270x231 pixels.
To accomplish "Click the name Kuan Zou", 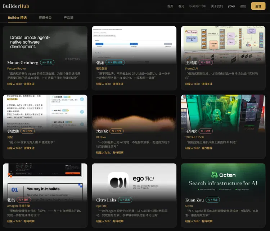I will point(194,200).
